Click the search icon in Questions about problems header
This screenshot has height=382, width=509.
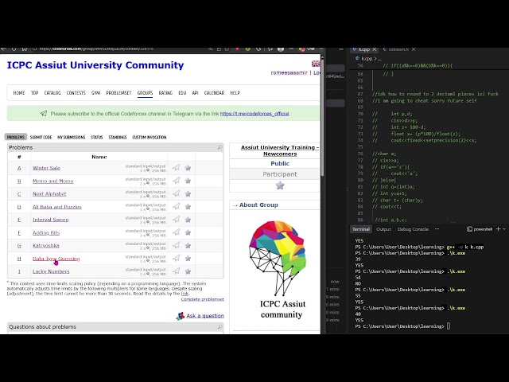pos(220,327)
